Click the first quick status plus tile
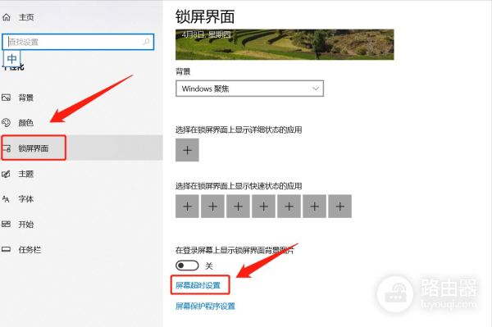The height and width of the screenshot is (327, 492). click(x=187, y=207)
